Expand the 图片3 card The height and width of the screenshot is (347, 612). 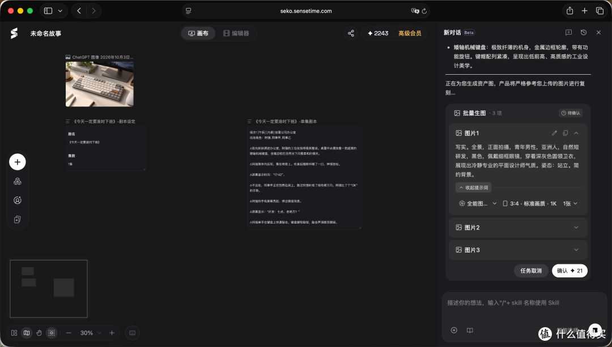pos(518,250)
